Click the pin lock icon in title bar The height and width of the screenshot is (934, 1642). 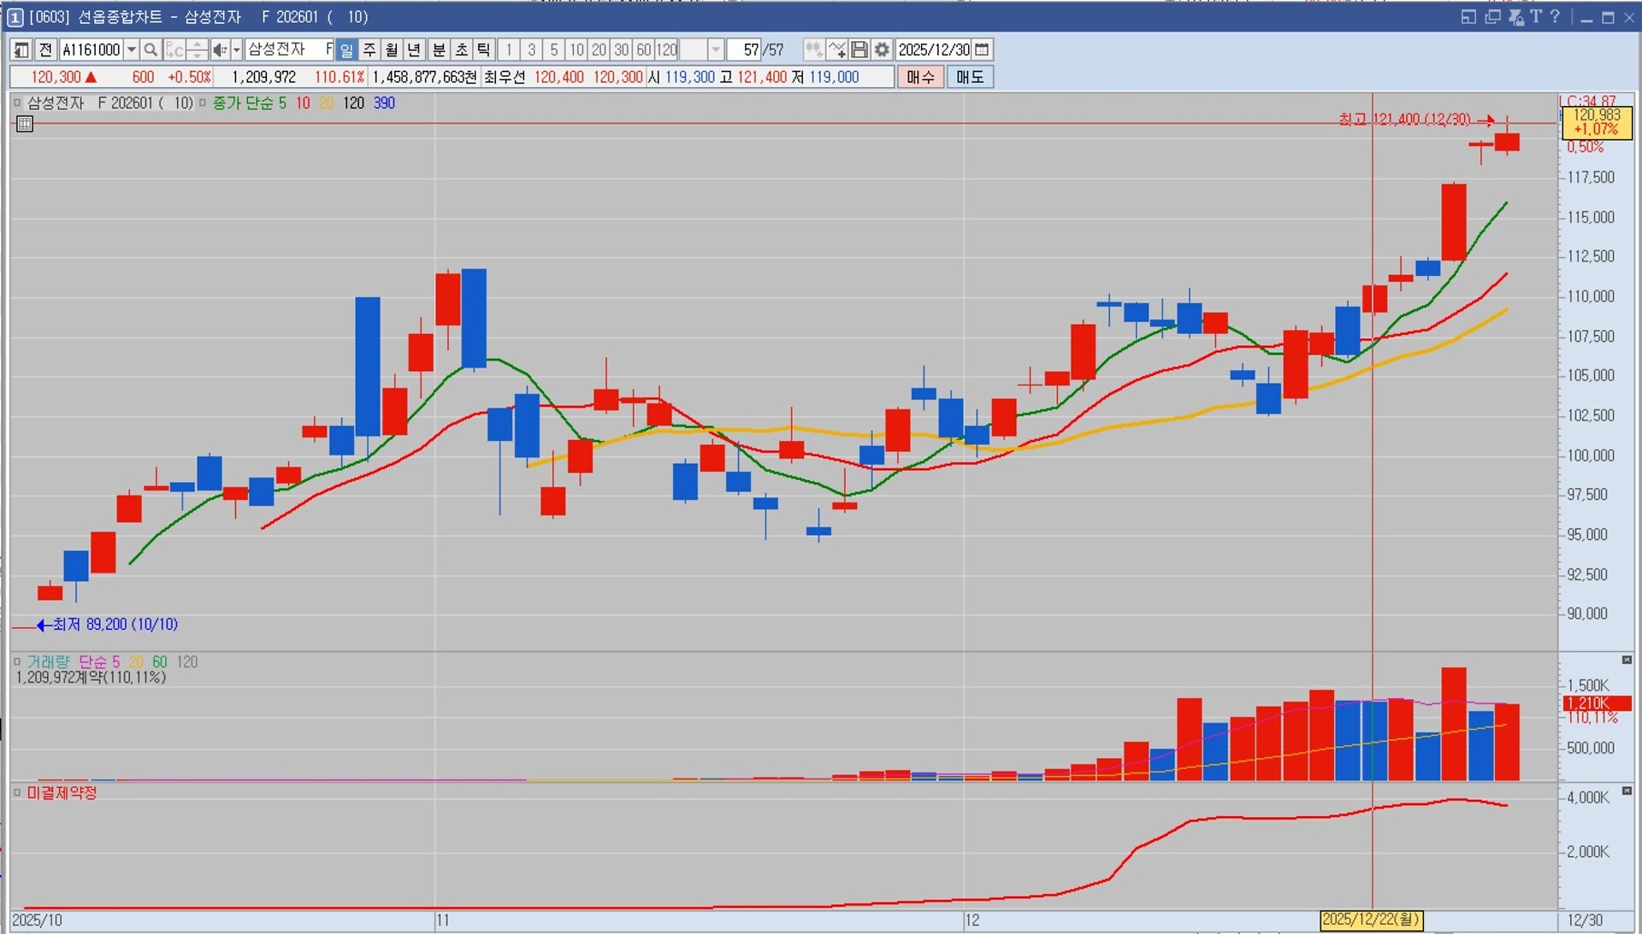(1515, 17)
